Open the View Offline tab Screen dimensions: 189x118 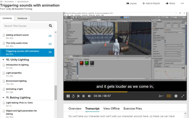click(111, 109)
